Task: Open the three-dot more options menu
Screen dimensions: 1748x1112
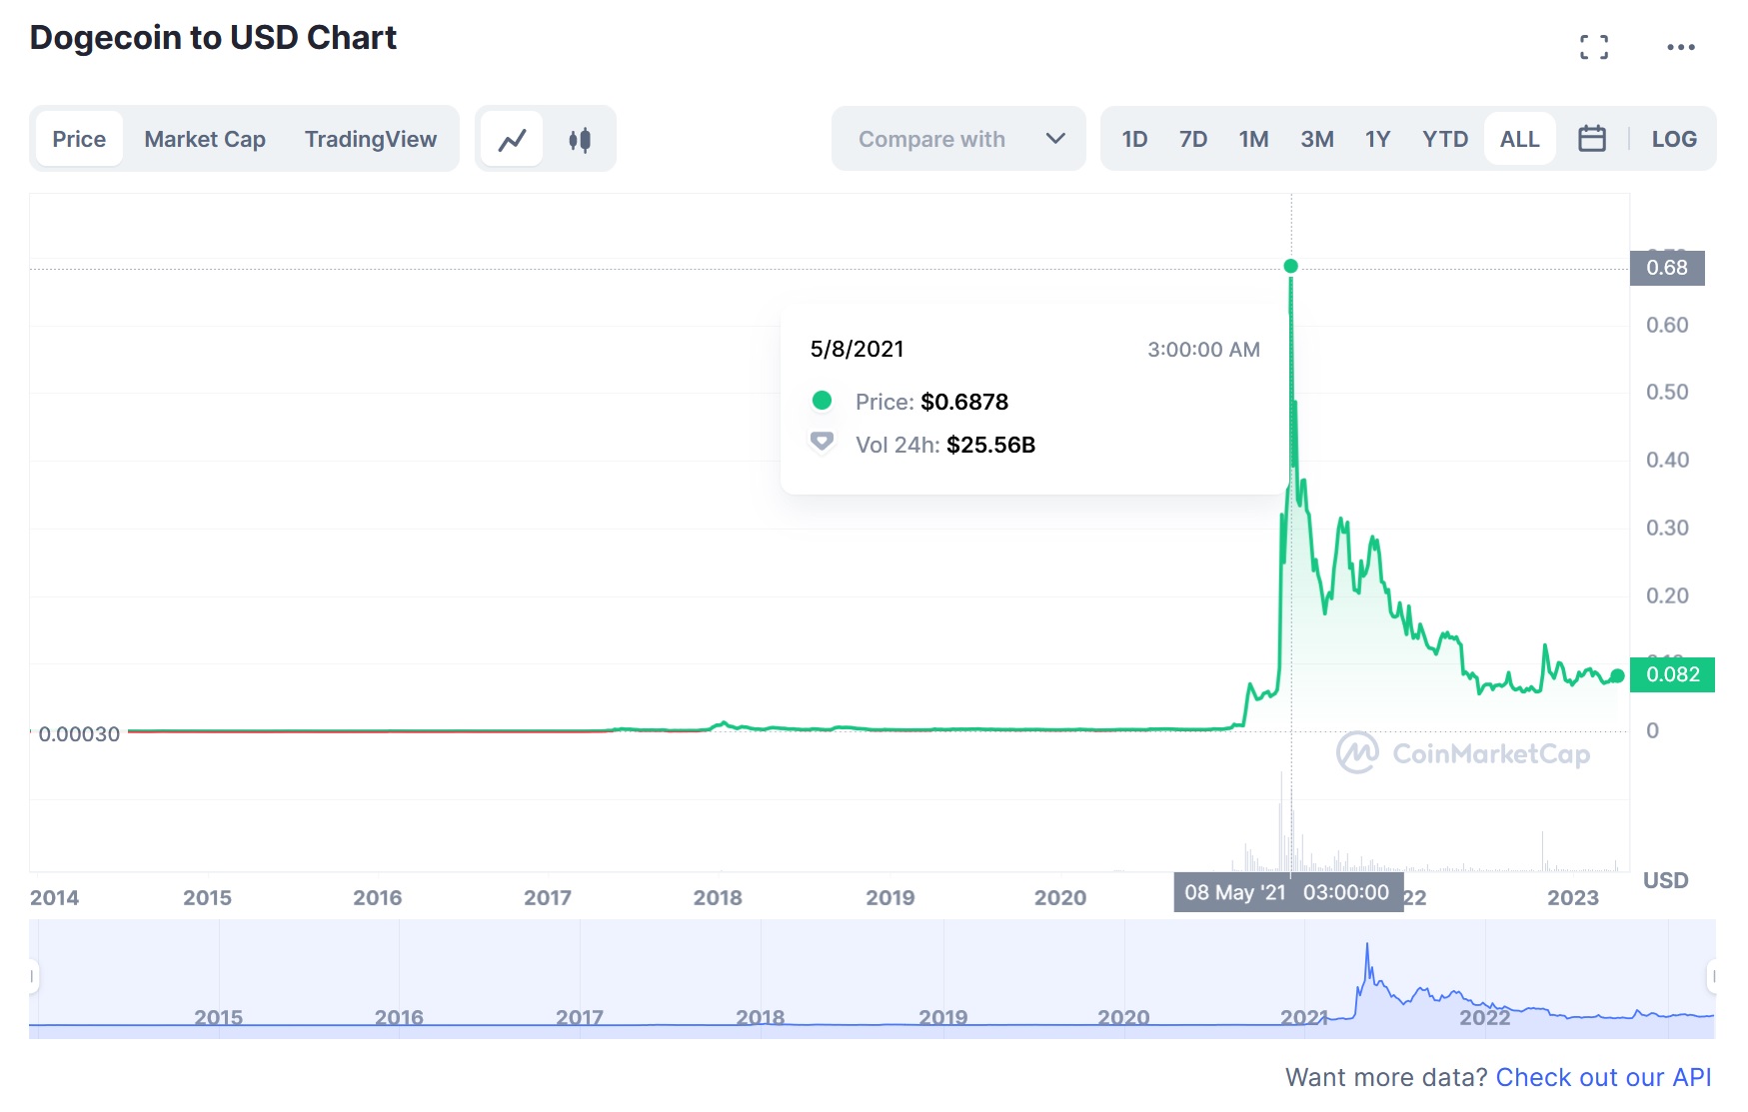Action: click(x=1681, y=47)
